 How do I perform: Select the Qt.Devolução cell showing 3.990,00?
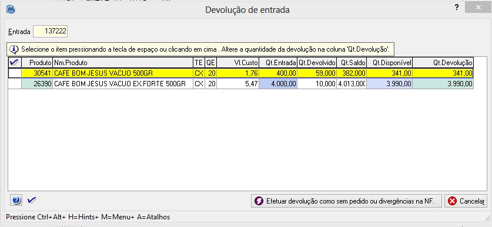pyautogui.click(x=443, y=84)
